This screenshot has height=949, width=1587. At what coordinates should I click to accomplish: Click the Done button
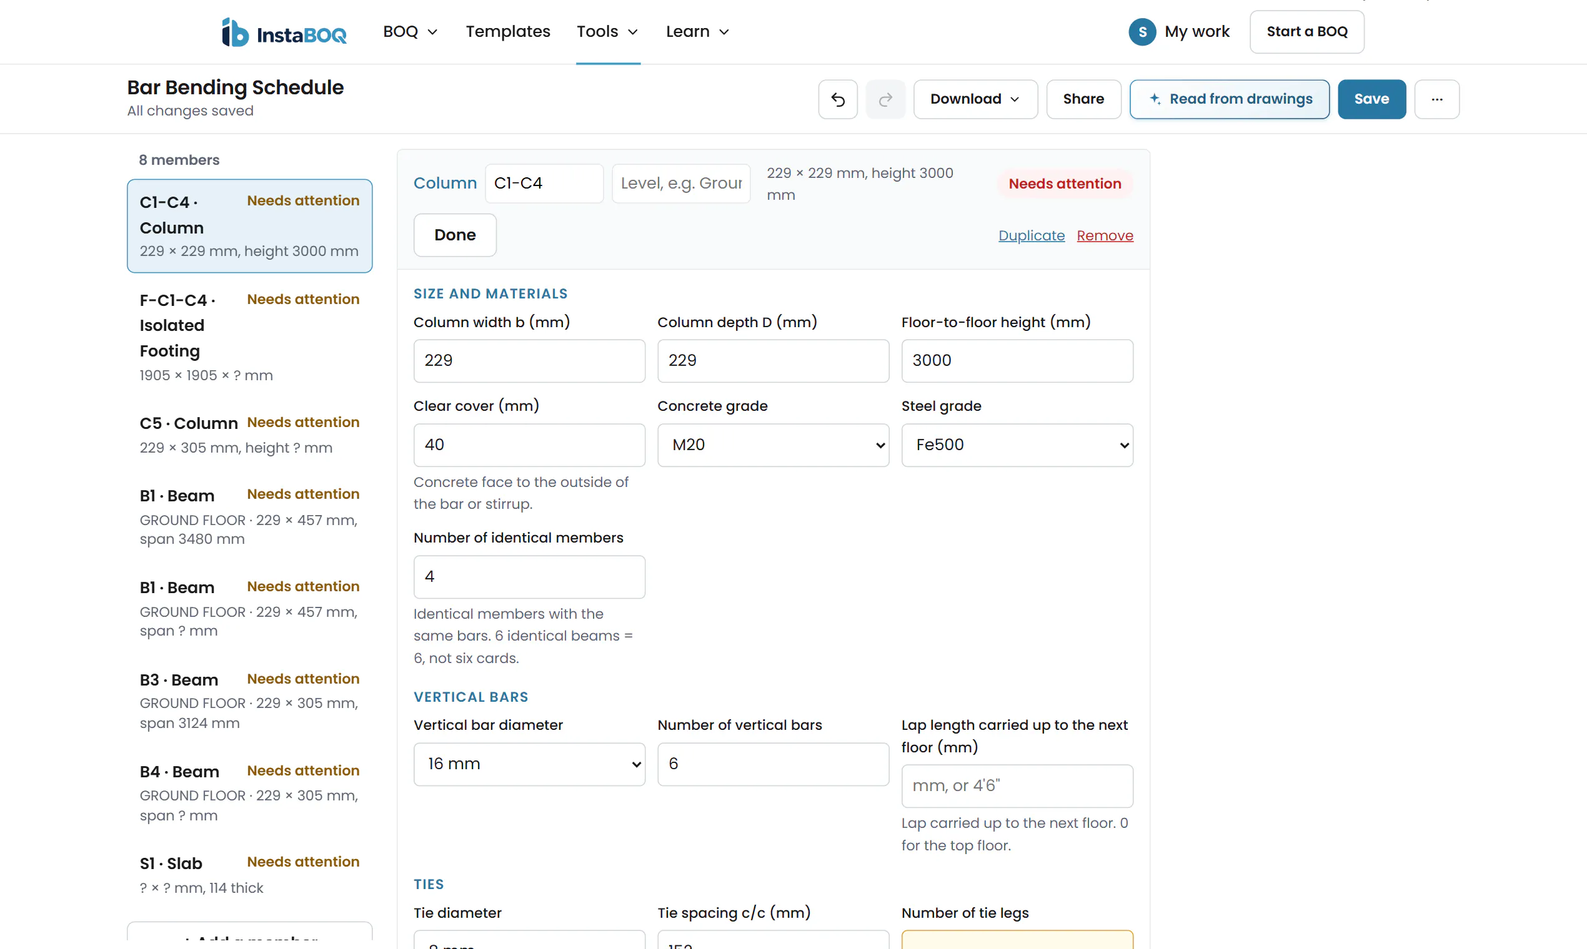point(455,235)
